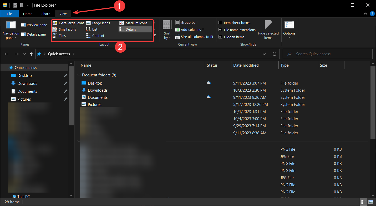The image size is (376, 206).
Task: Sort by Size column header
Action: pos(323,65)
